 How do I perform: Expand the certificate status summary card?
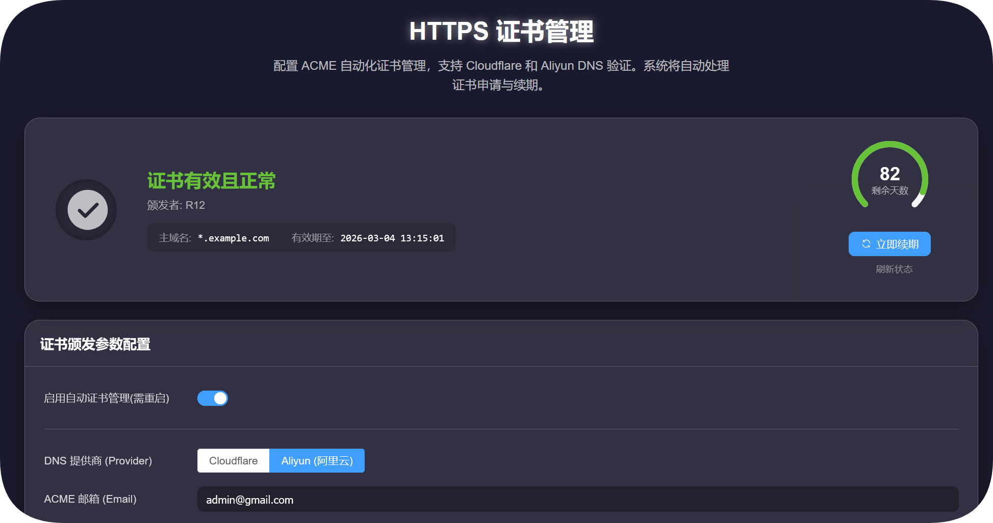(496, 209)
